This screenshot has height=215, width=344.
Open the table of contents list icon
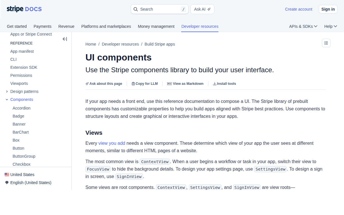(x=326, y=43)
